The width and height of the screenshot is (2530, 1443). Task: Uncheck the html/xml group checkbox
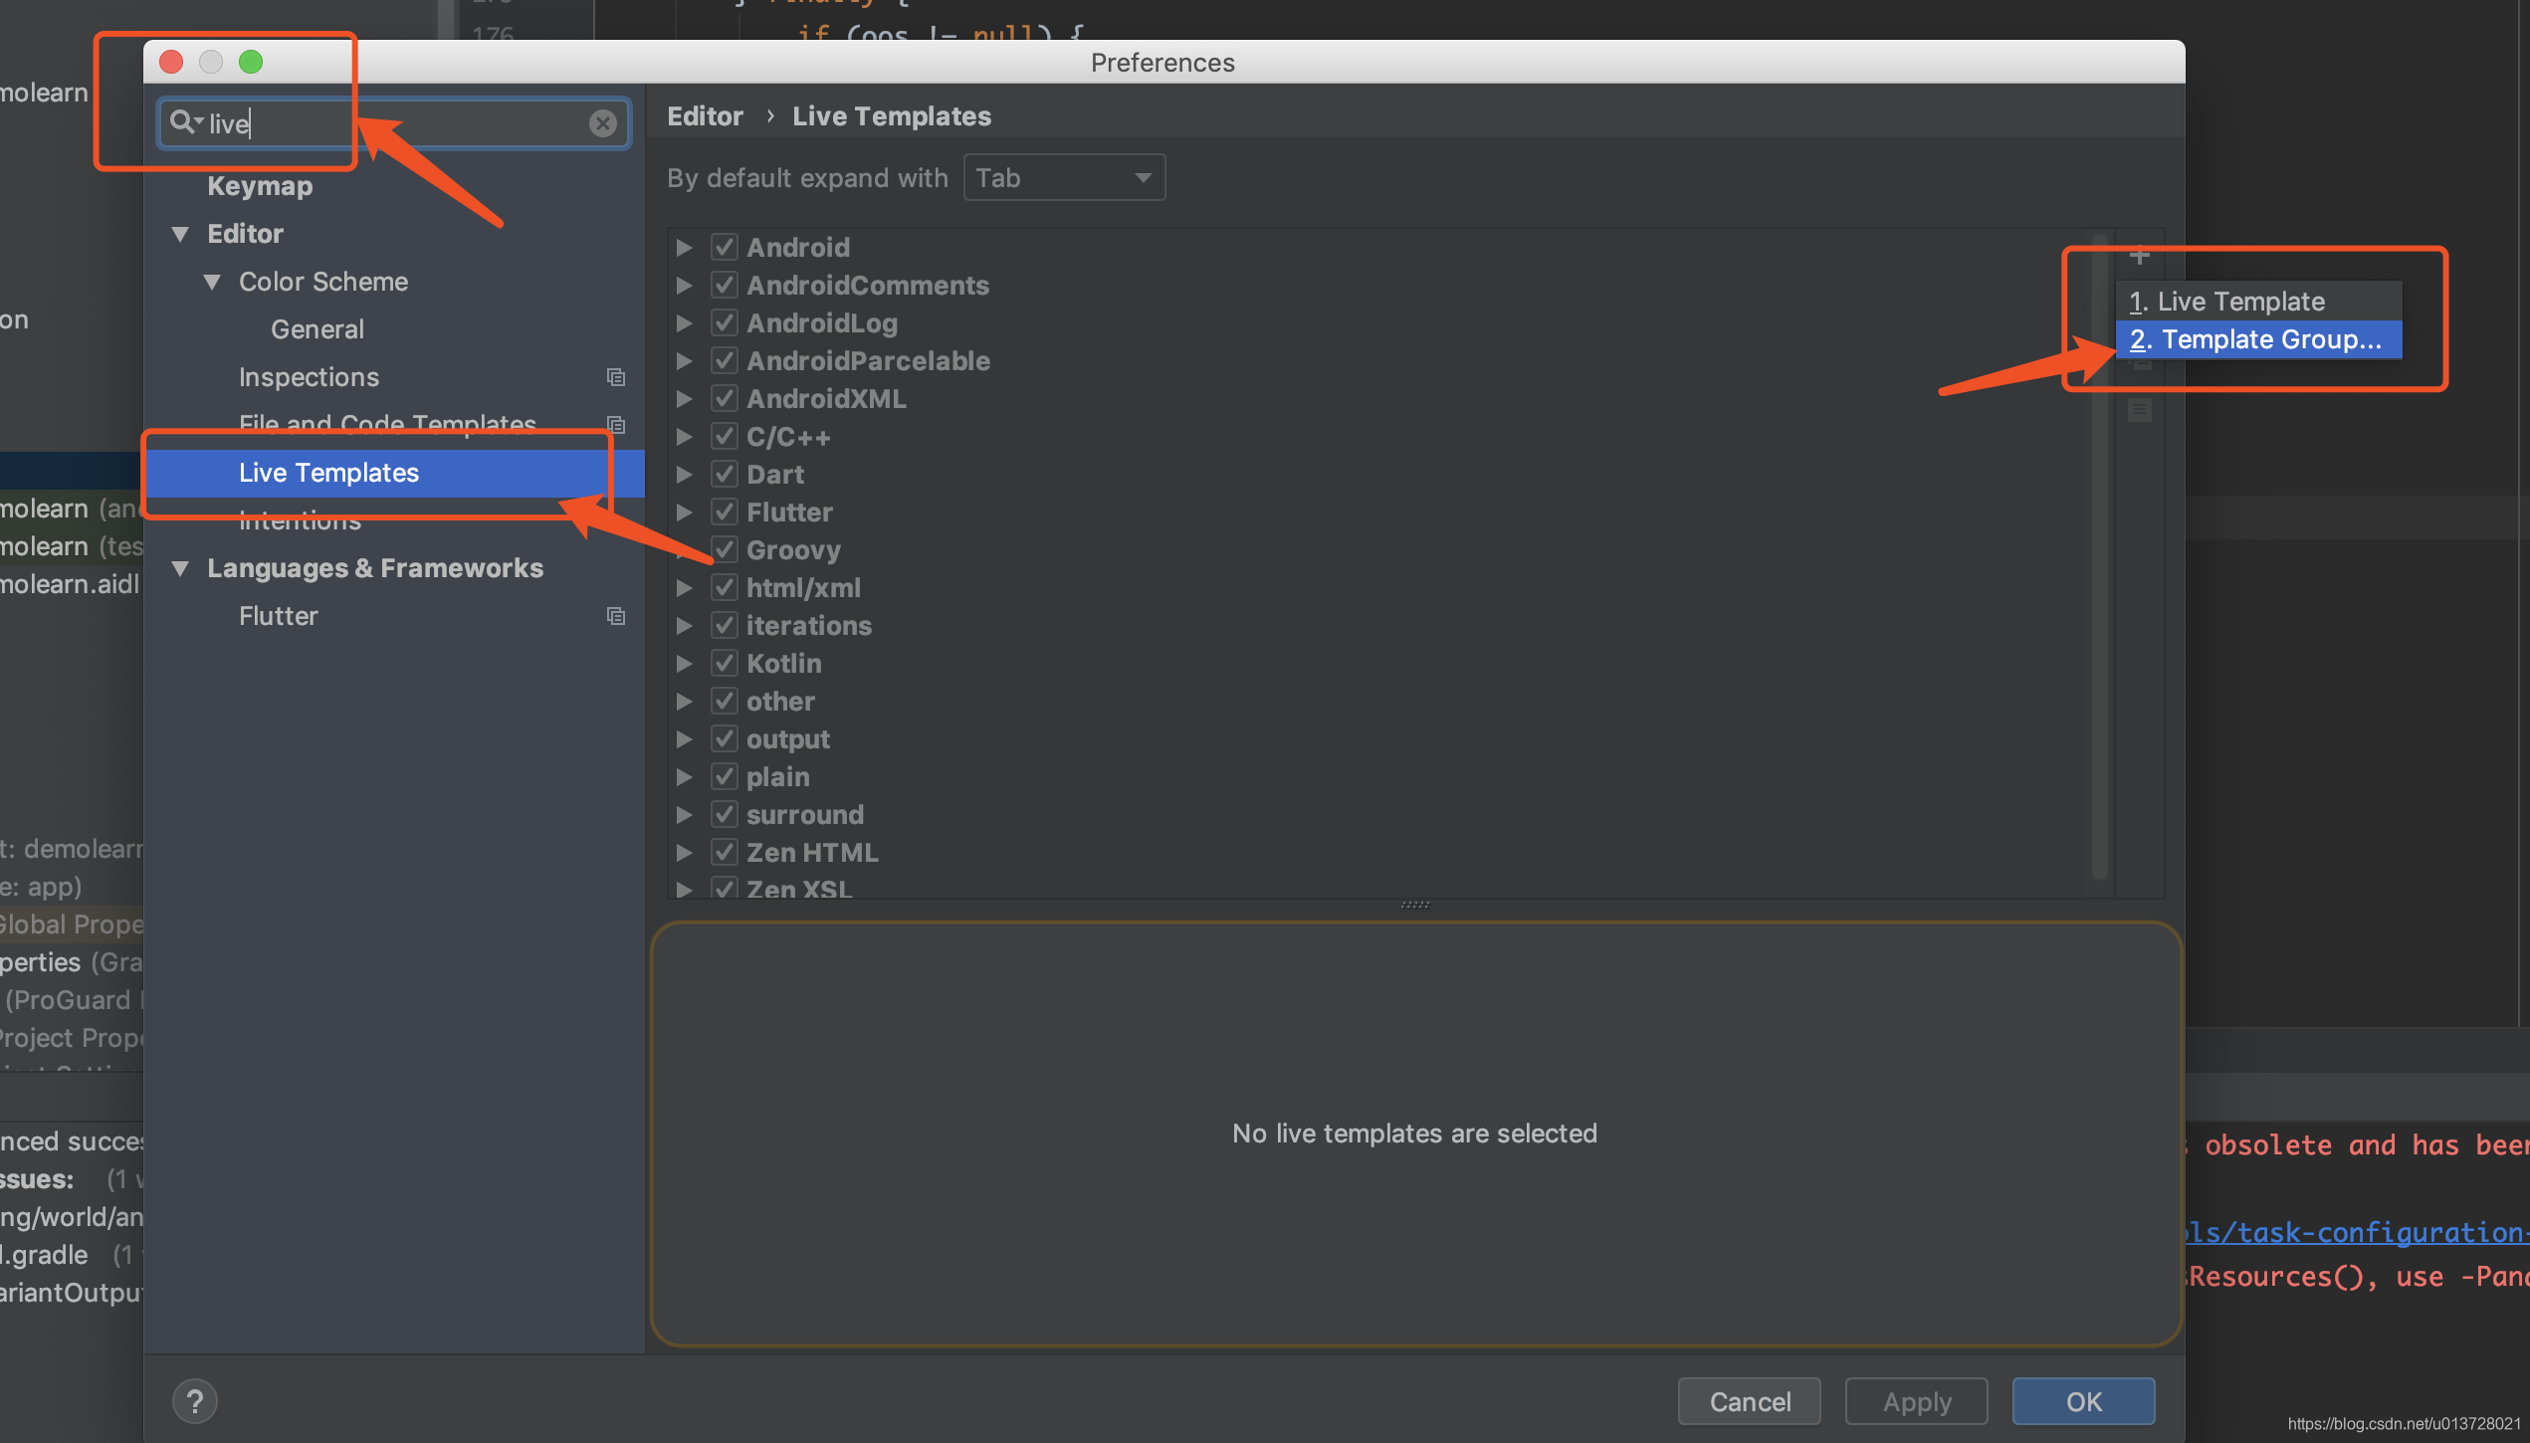tap(725, 587)
